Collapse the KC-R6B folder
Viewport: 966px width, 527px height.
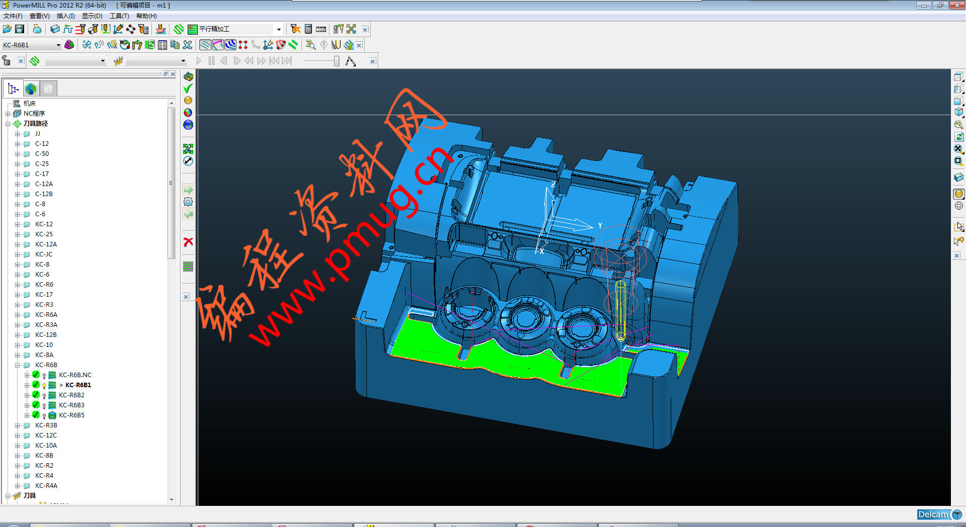(x=17, y=365)
